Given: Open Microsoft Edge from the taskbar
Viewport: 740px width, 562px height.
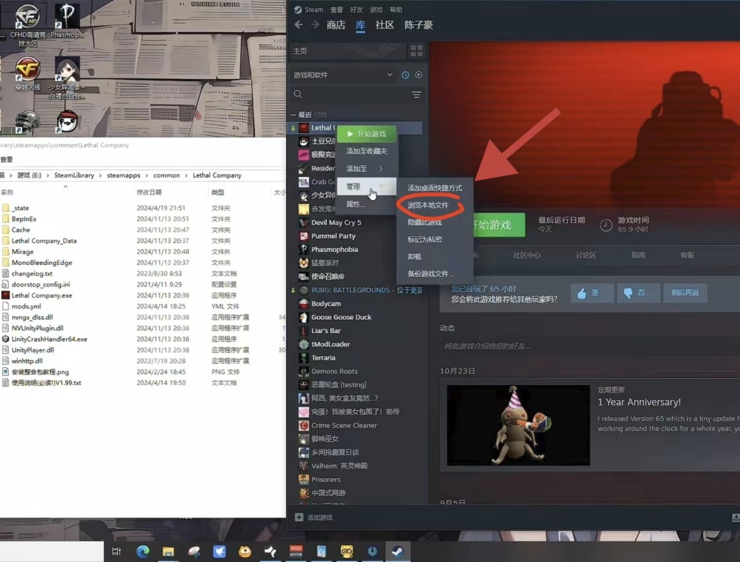Looking at the screenshot, I should tap(143, 551).
